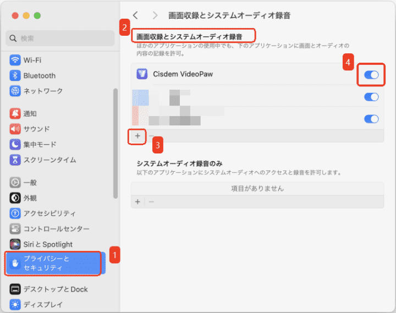Click the Cisdem VideoPaw app icon
This screenshot has width=396, height=313.
pyautogui.click(x=142, y=74)
